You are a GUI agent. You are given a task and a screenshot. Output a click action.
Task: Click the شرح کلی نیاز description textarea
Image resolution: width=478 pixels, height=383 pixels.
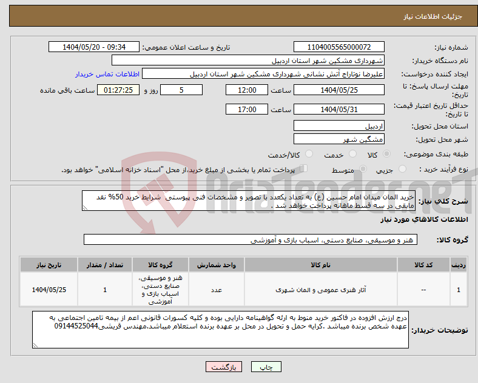(x=249, y=201)
